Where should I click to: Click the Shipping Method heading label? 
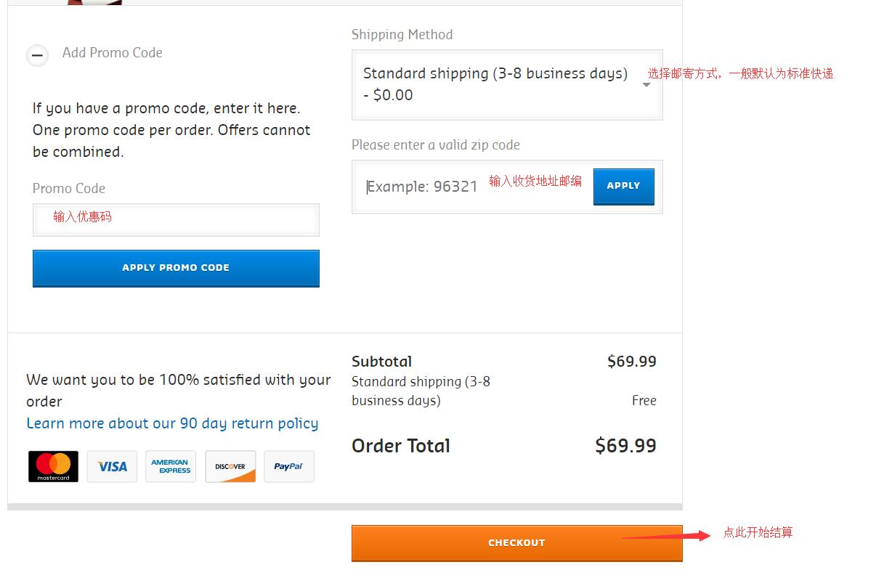[x=402, y=34]
